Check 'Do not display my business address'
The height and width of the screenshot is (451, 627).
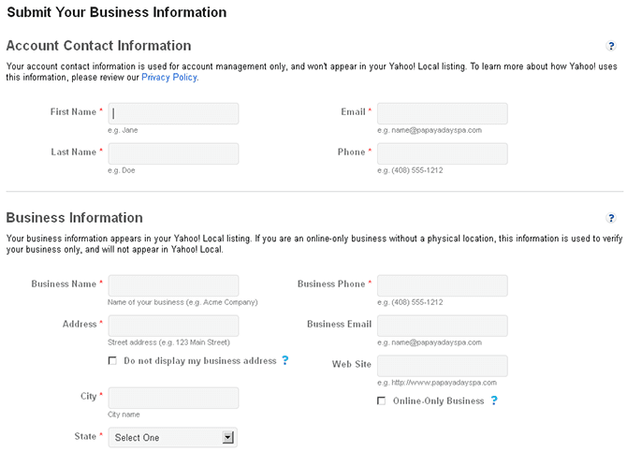tap(113, 360)
